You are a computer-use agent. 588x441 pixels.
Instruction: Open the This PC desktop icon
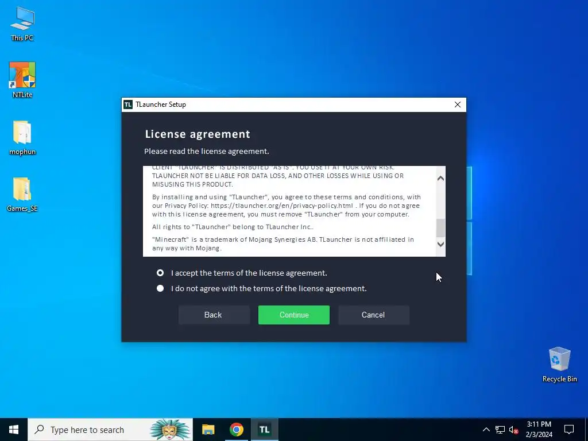[22, 24]
